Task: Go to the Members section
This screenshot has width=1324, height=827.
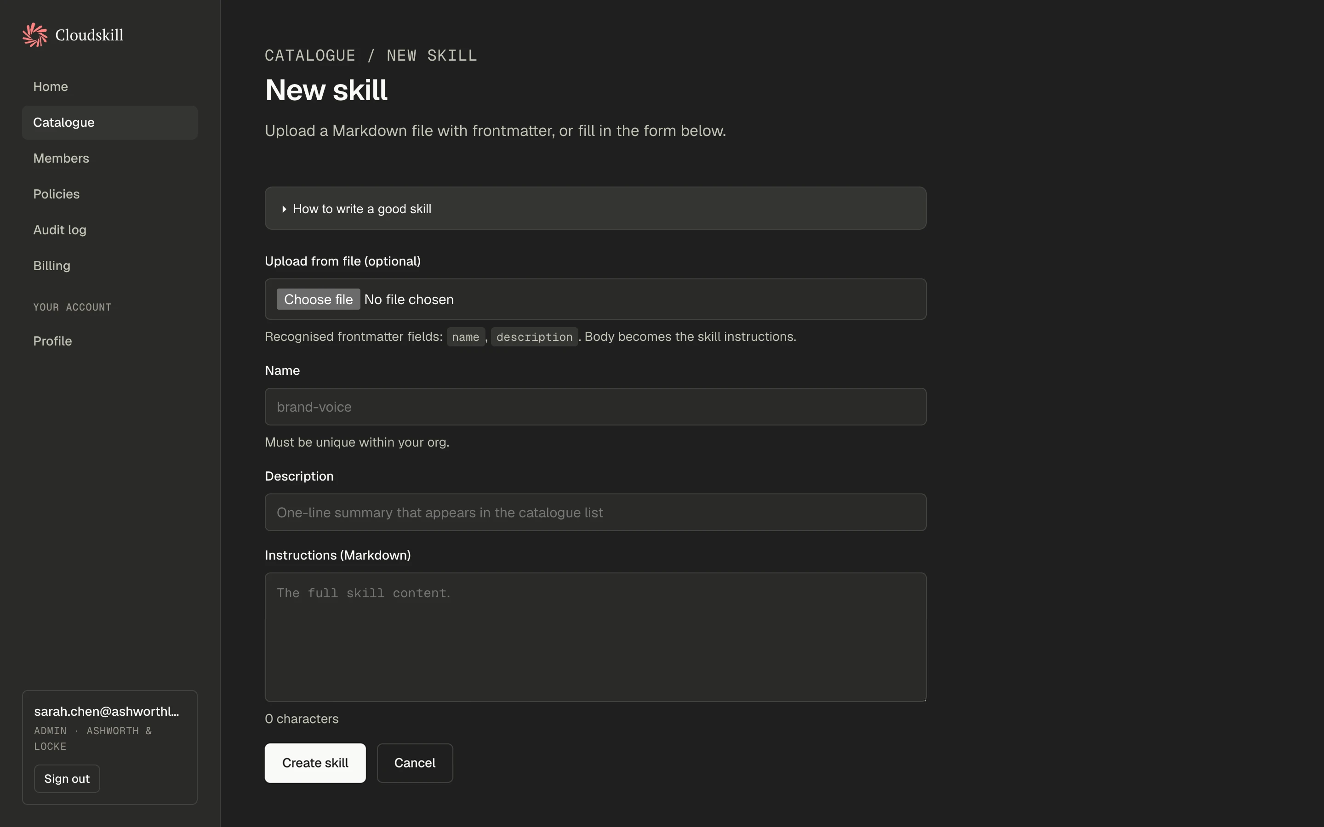Action: 109,158
